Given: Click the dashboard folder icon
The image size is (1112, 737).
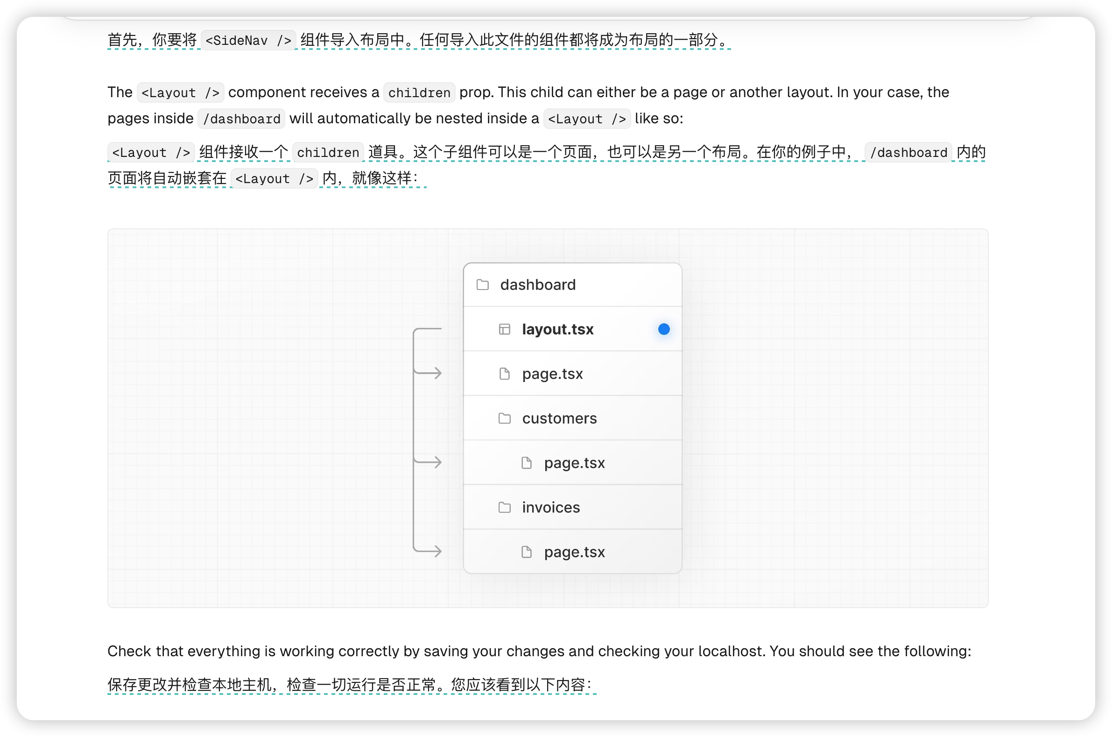Looking at the screenshot, I should (483, 285).
